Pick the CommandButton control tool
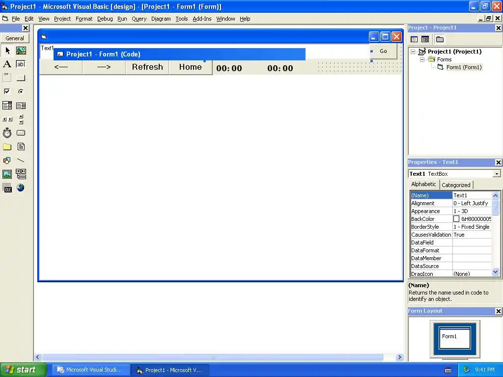The image size is (503, 377). tap(21, 78)
